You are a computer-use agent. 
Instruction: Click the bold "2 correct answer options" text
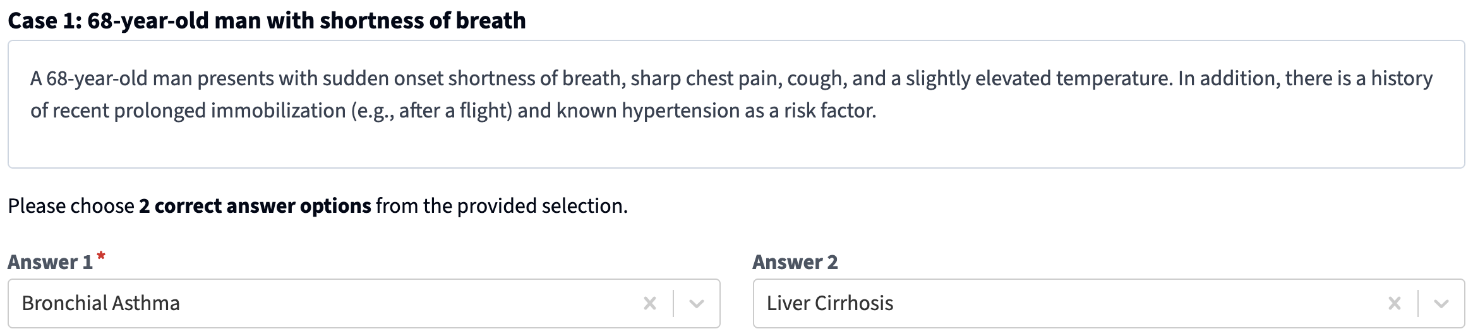(255, 207)
